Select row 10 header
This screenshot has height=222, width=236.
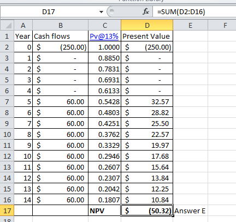pos(7,134)
